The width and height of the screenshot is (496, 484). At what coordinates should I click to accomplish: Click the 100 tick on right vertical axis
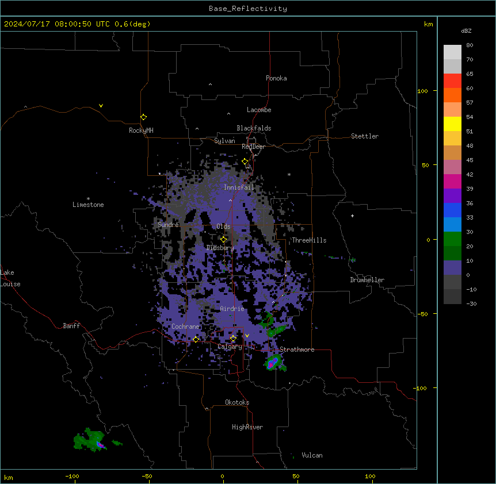422,91
